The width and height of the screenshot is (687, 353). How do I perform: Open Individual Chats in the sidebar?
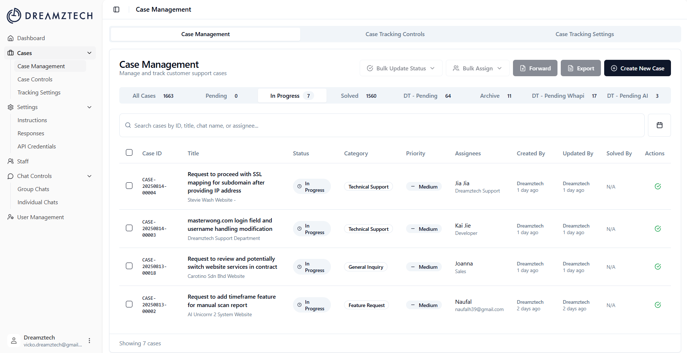tap(38, 202)
